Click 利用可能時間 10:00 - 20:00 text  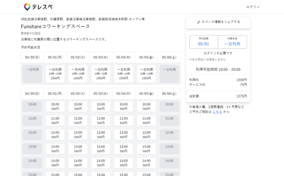[218, 69]
